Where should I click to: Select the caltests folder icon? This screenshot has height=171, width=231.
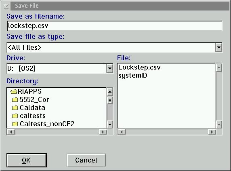pos(15,116)
